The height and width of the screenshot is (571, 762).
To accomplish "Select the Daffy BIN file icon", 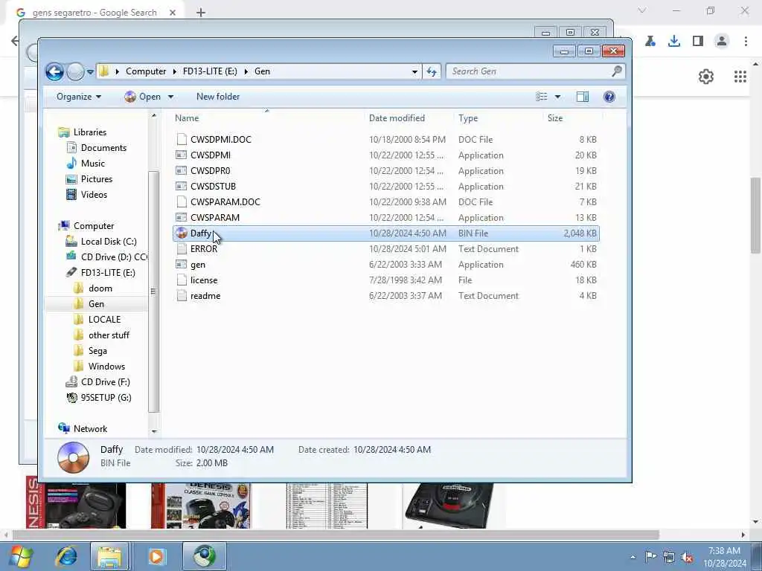I will click(182, 233).
